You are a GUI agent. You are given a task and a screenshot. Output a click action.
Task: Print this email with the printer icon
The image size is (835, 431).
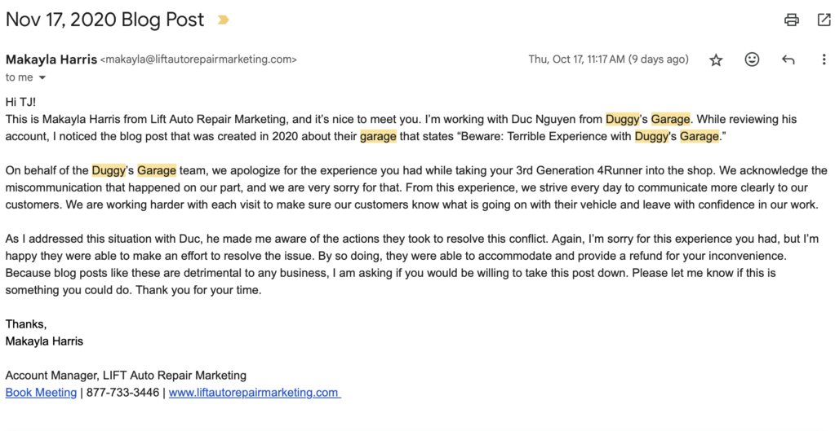pyautogui.click(x=792, y=20)
